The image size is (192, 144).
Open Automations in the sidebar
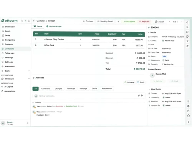tap(10, 91)
